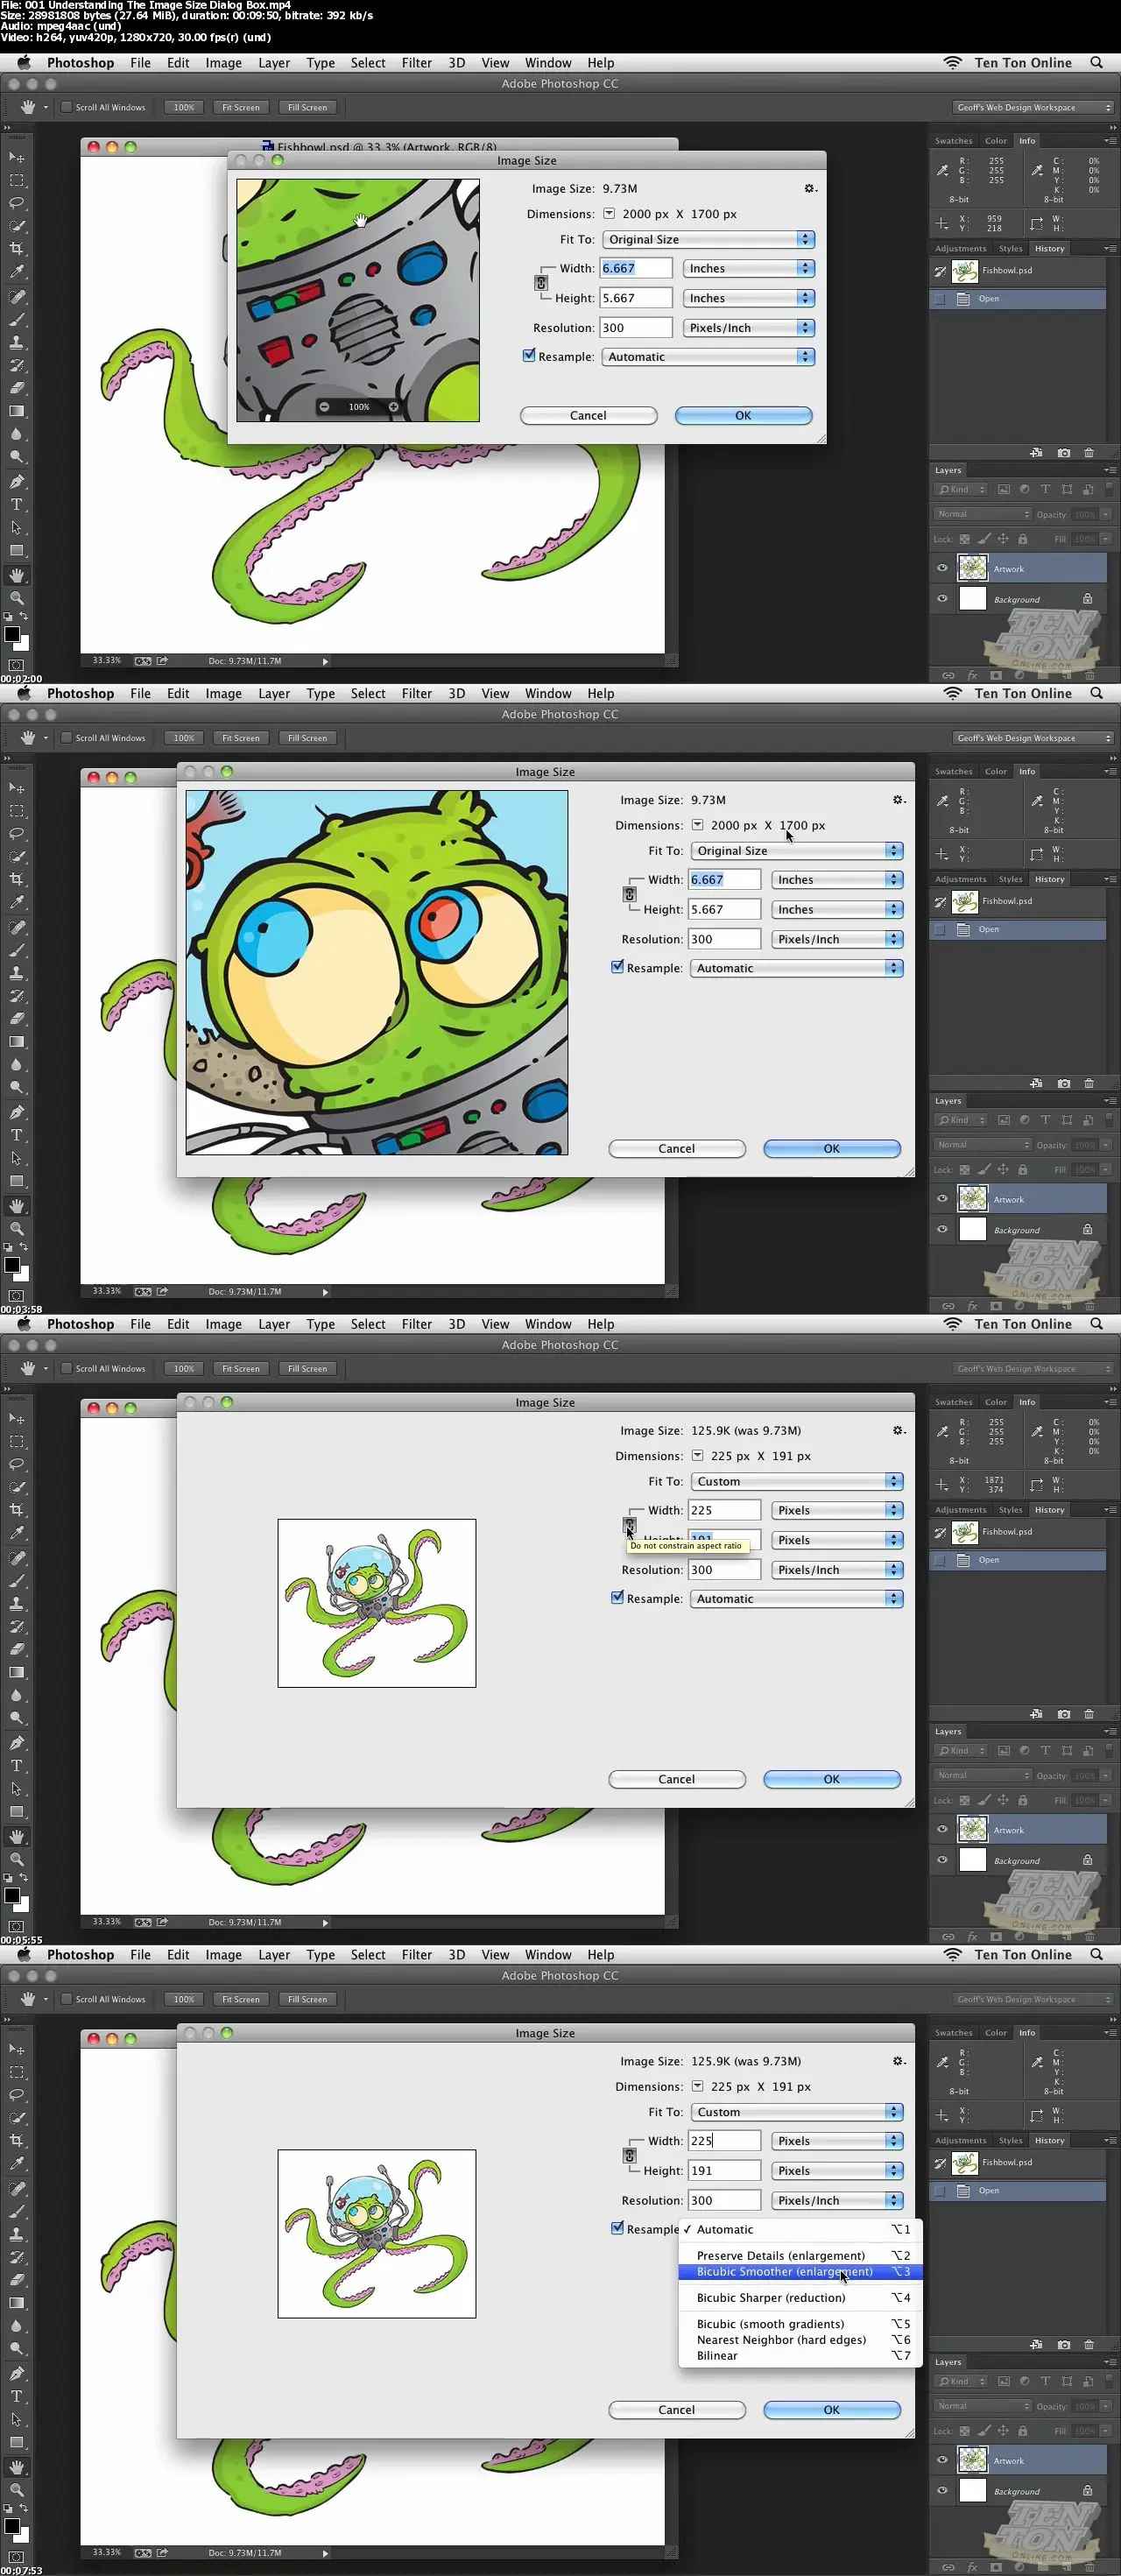Select the Eyedropper tool in the alien-face frame
This screenshot has width=1121, height=2576.
point(17,902)
